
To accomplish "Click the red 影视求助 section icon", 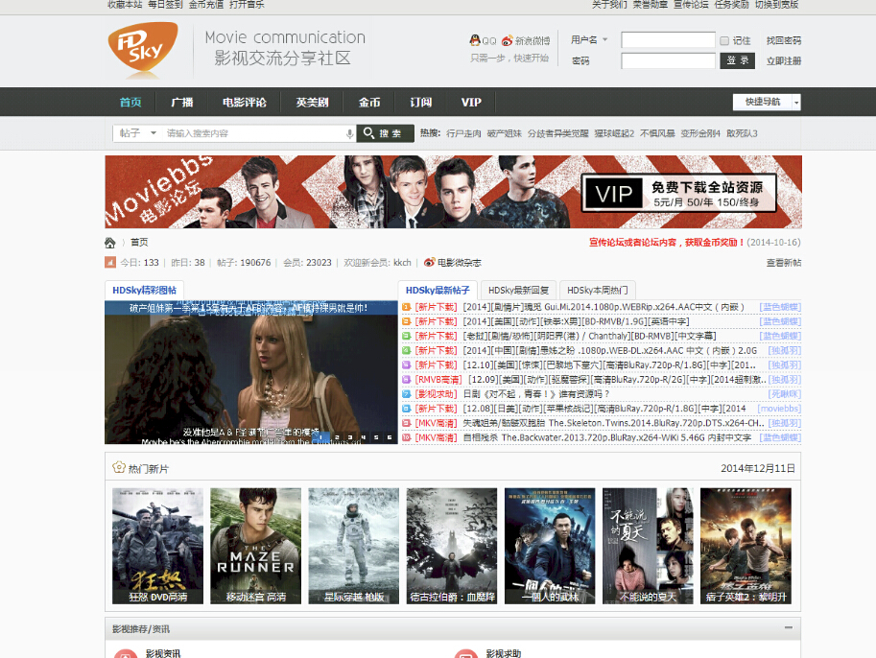I will pos(466,653).
